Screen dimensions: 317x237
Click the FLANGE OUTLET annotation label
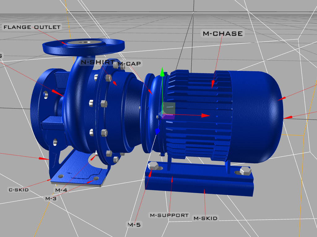click(x=32, y=27)
